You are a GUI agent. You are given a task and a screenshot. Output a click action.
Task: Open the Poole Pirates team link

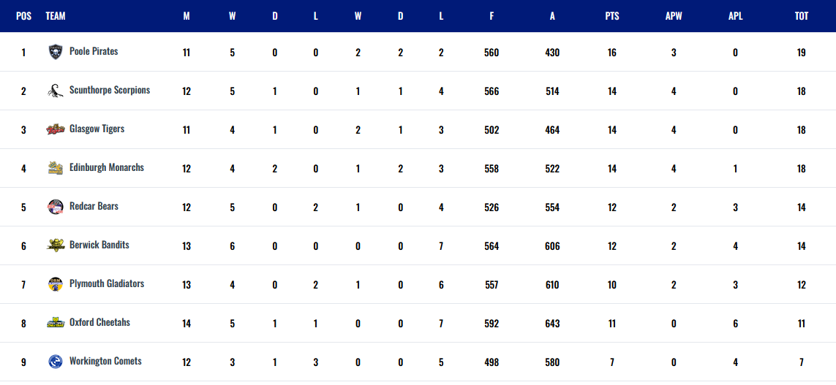[94, 52]
